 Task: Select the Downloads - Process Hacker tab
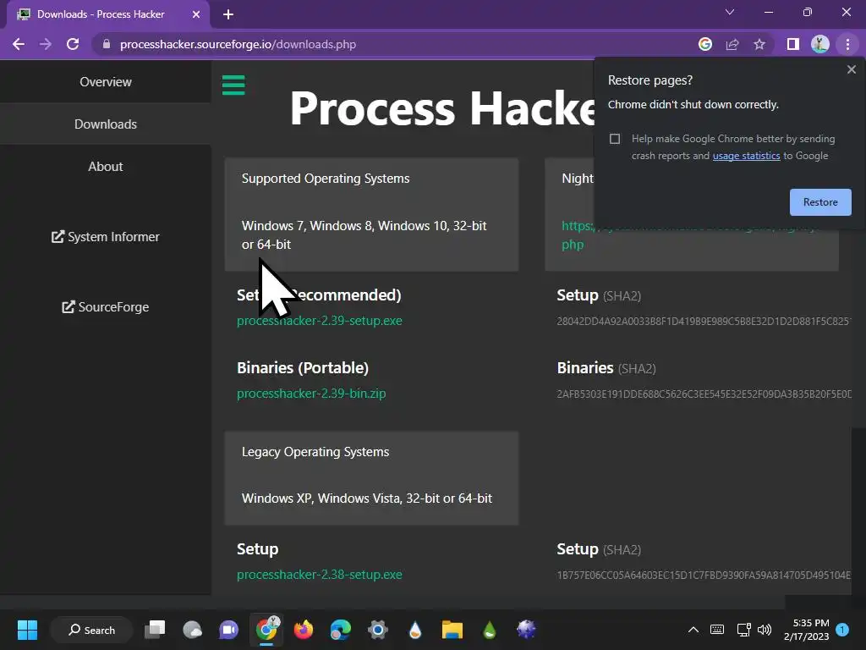point(107,14)
